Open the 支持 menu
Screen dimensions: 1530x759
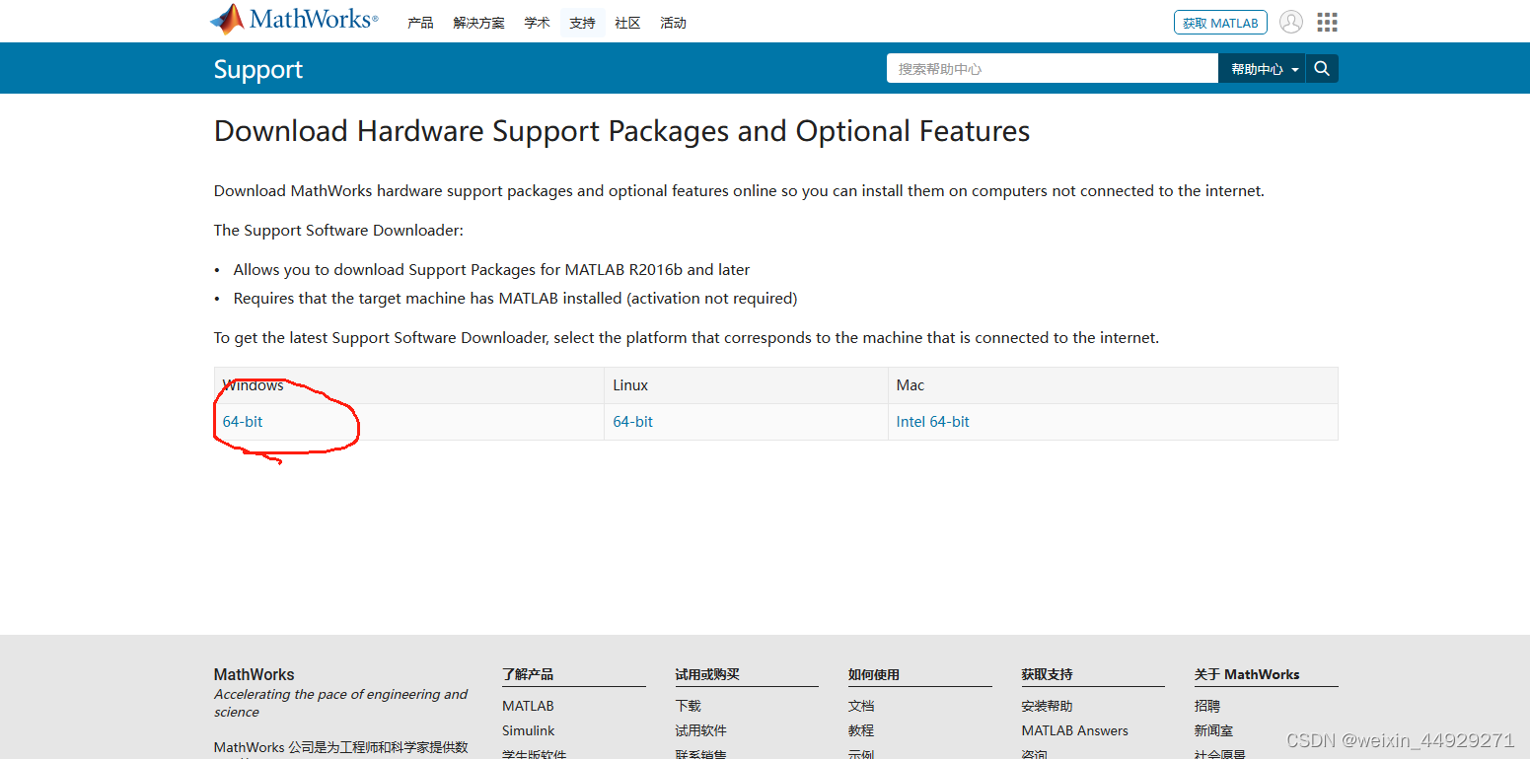(582, 23)
